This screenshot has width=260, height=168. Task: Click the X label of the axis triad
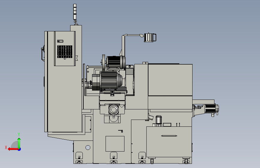point(6,147)
